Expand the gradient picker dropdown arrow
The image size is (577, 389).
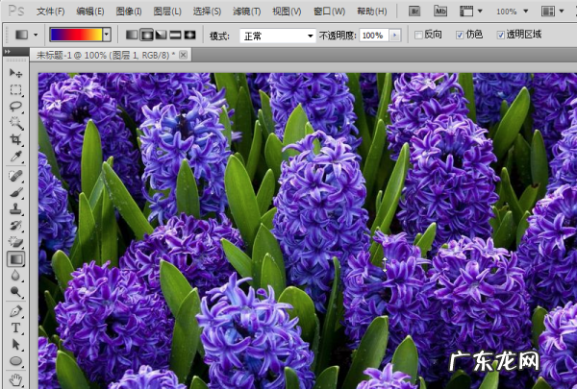pyautogui.click(x=107, y=35)
